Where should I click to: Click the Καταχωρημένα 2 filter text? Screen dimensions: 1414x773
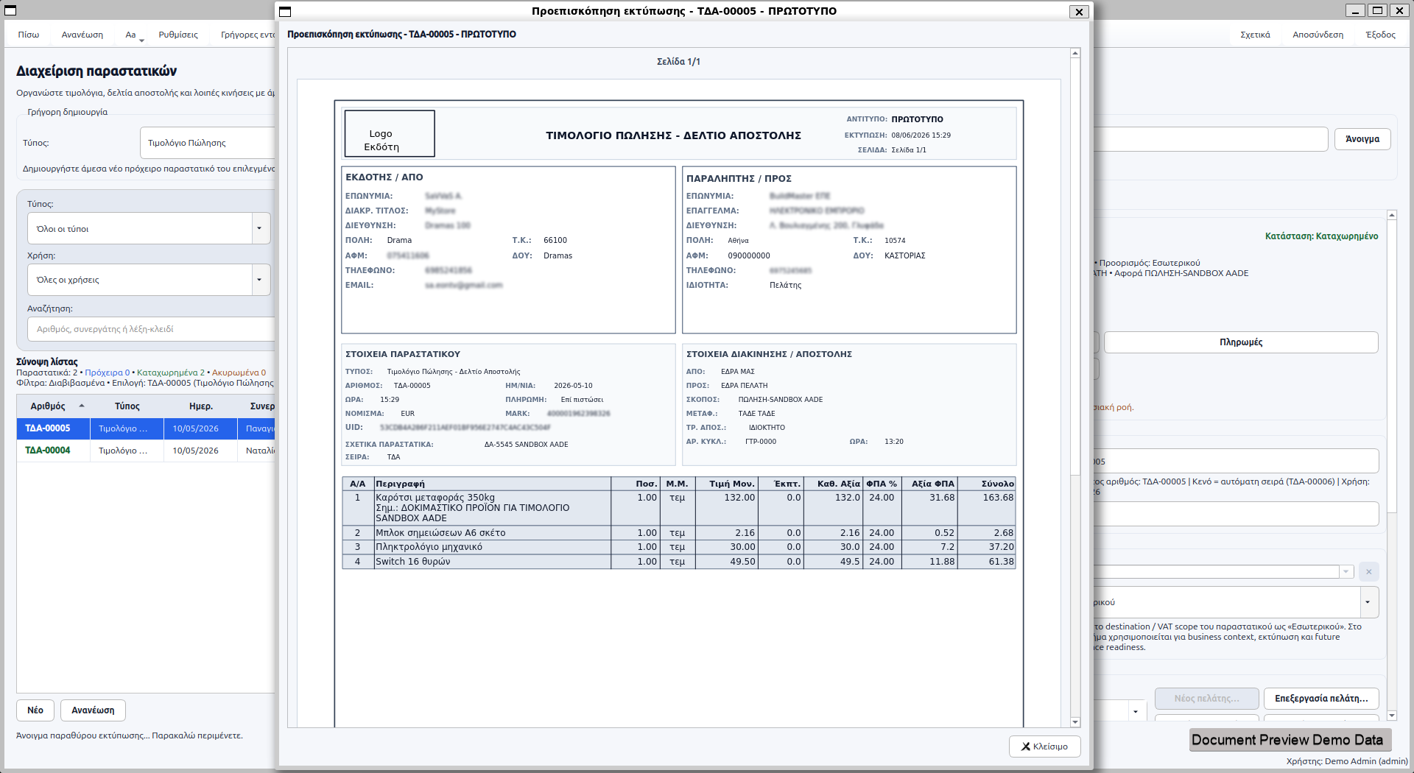171,373
